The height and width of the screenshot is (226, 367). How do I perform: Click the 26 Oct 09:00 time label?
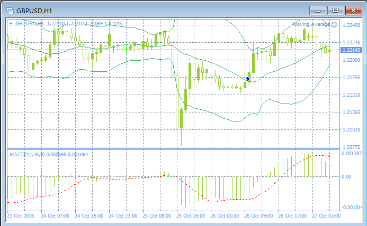(258, 216)
